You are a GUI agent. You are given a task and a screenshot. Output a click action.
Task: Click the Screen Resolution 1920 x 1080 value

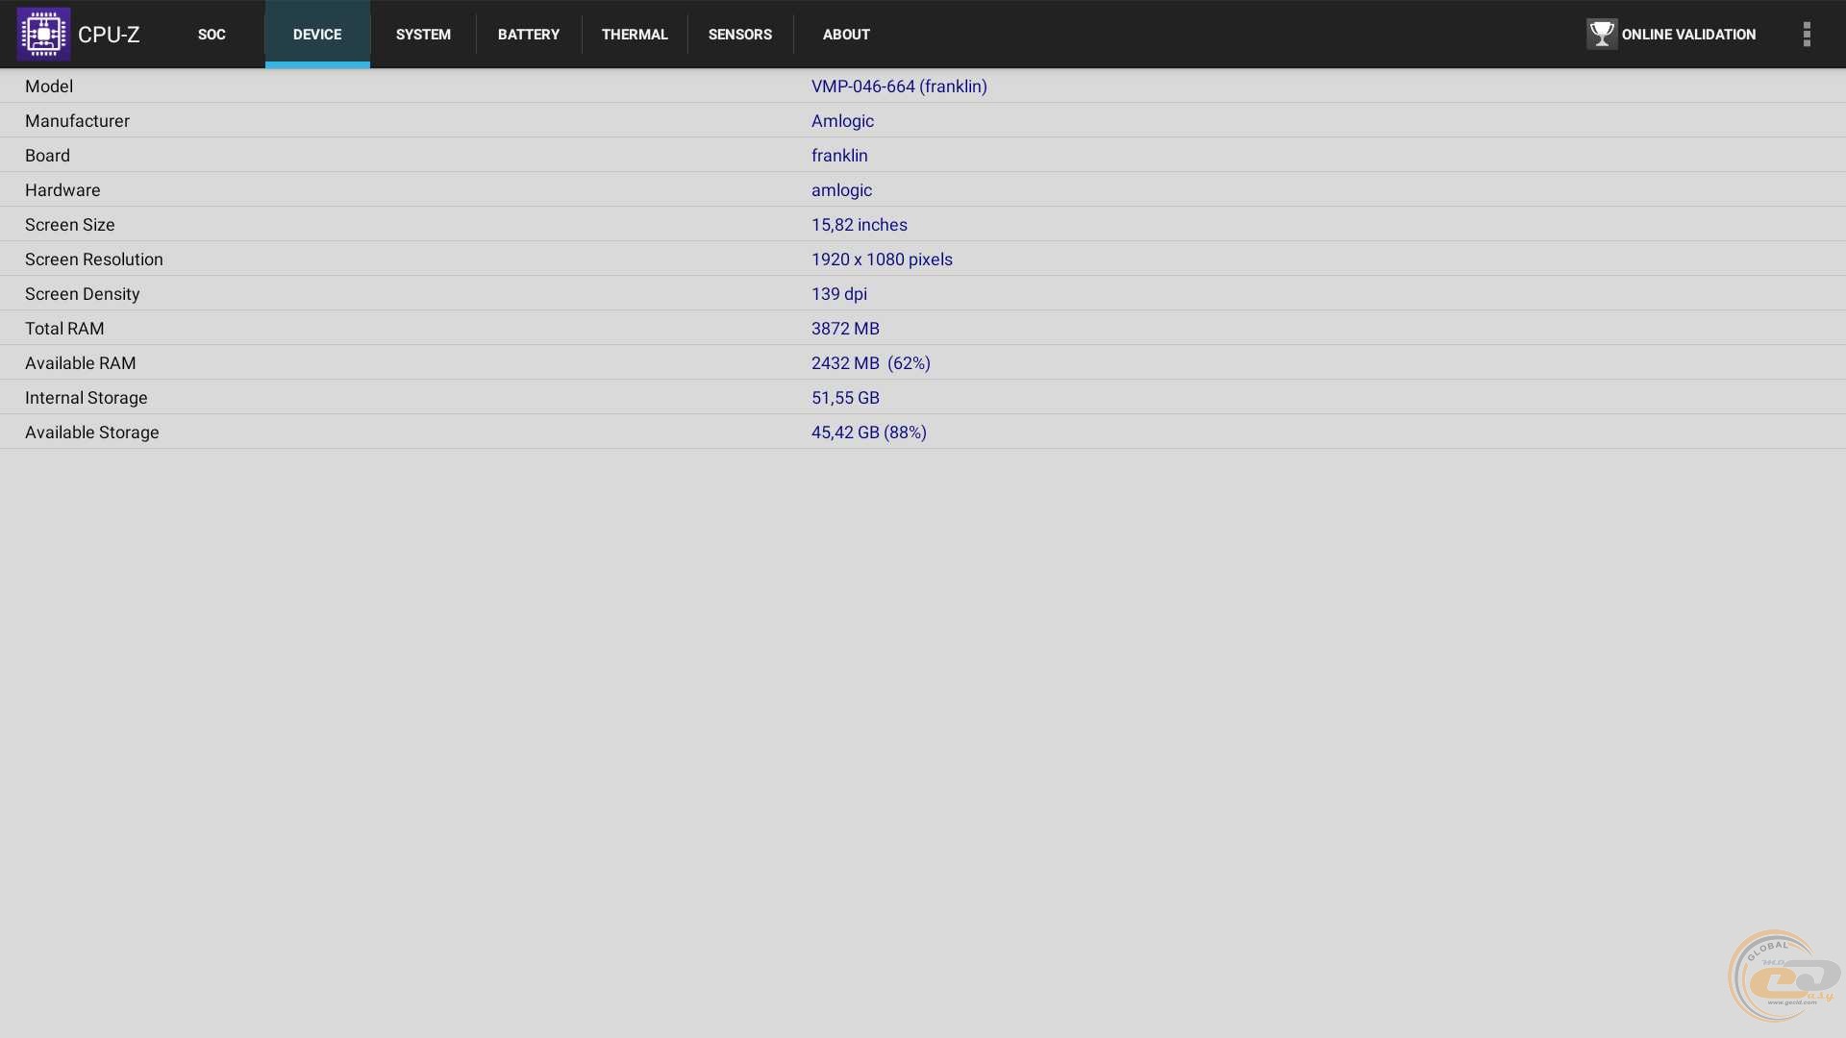pyautogui.click(x=882, y=259)
